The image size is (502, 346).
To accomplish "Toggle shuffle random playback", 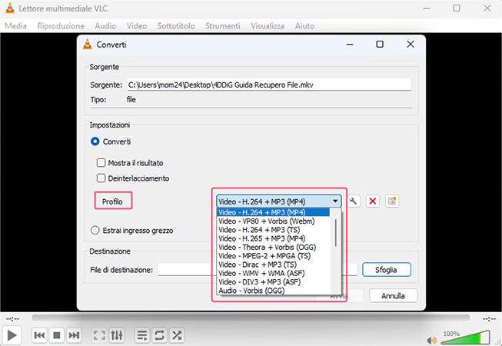I will (x=176, y=335).
